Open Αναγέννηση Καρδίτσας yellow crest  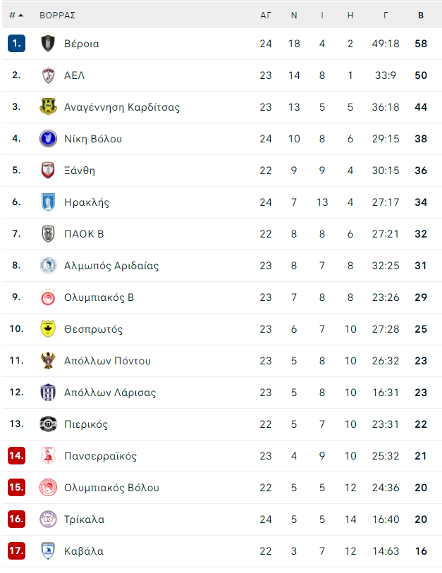(48, 106)
